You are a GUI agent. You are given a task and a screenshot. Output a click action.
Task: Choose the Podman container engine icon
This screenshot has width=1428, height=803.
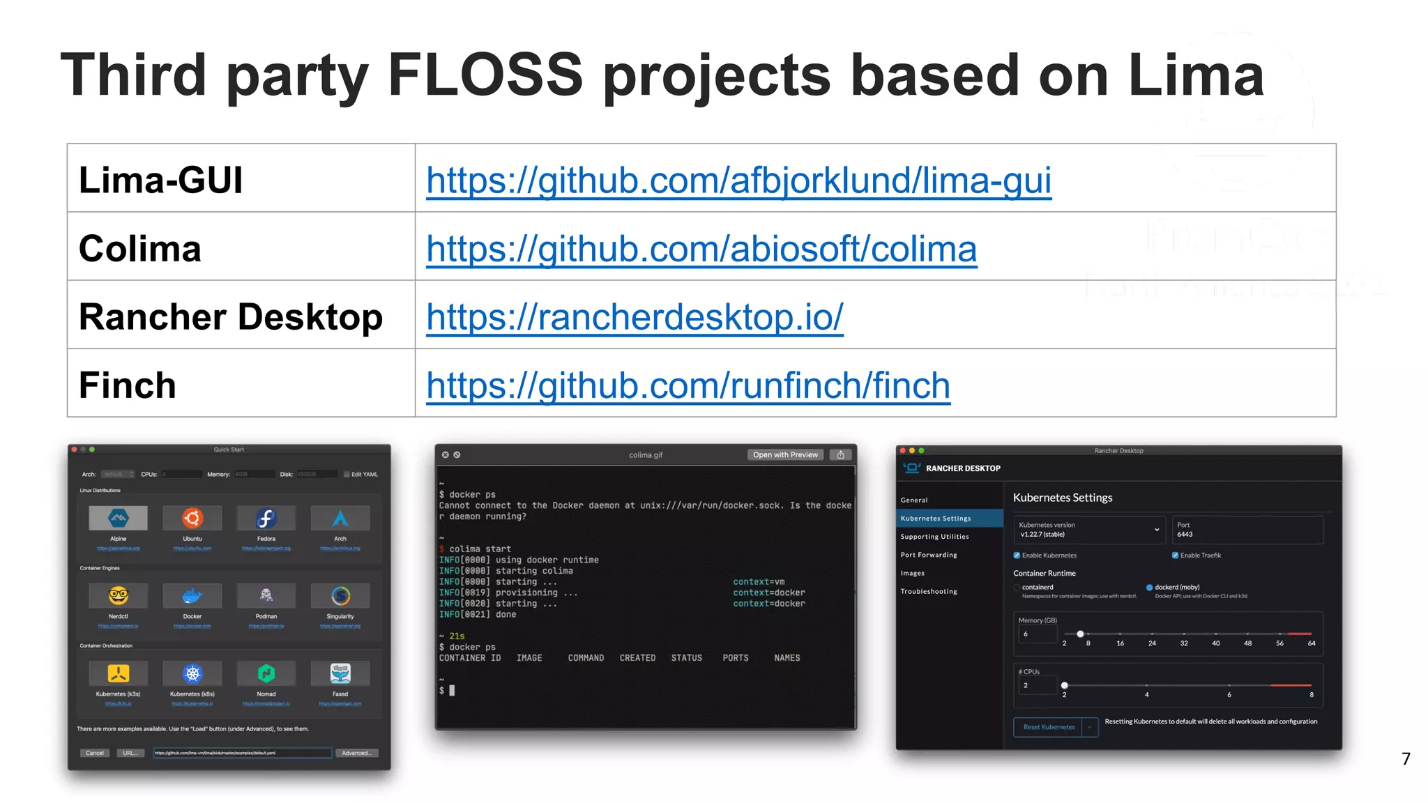[266, 596]
